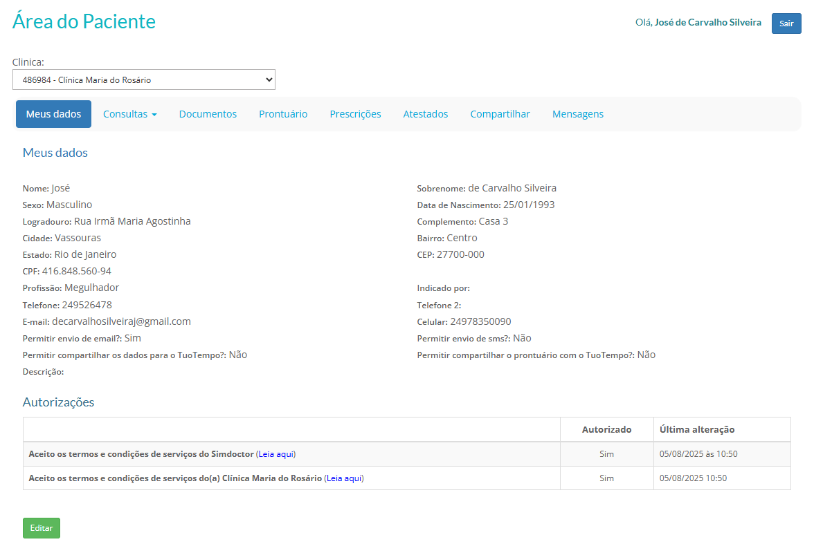Open the Clínica selection dropdown
This screenshot has width=814, height=544.
pyautogui.click(x=144, y=79)
